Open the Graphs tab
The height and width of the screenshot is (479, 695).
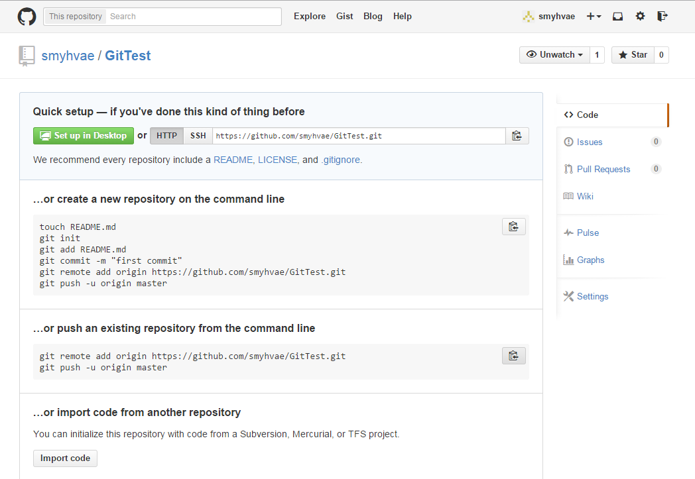tap(611, 260)
